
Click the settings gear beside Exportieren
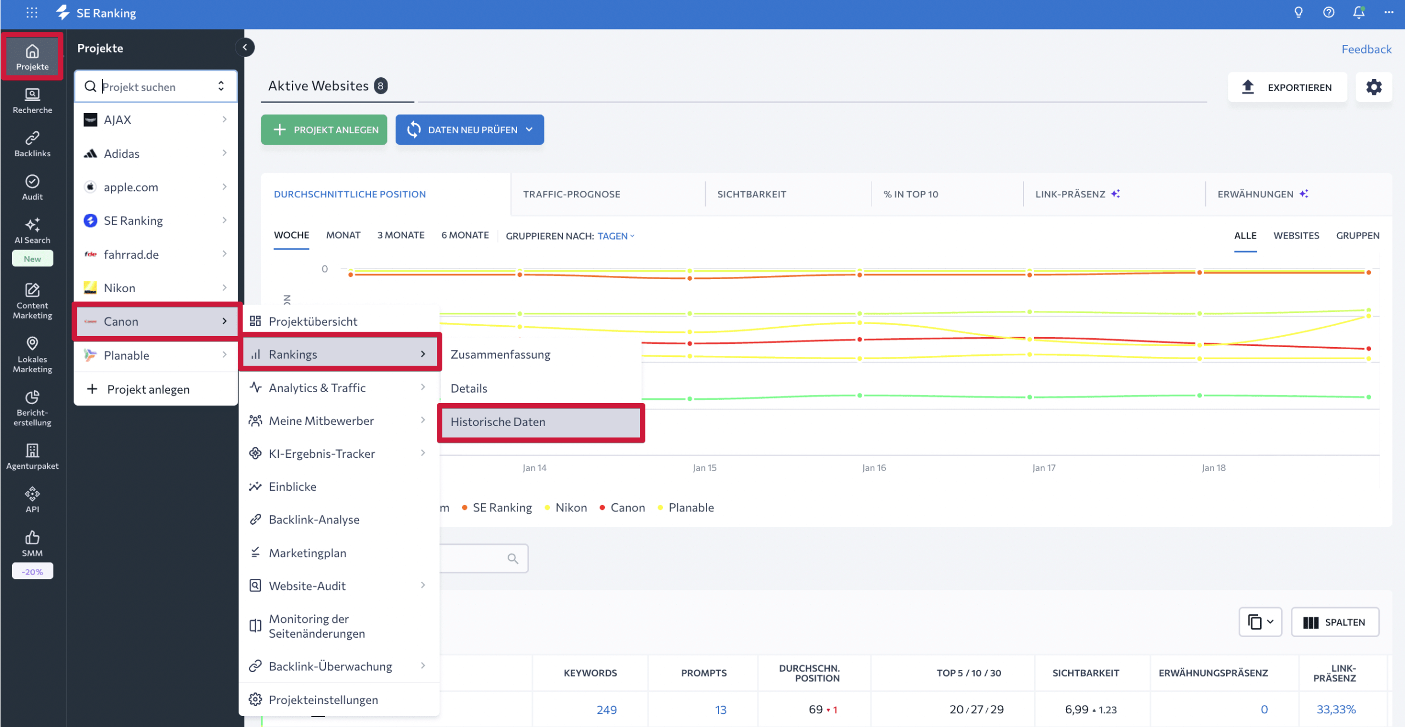(1373, 87)
